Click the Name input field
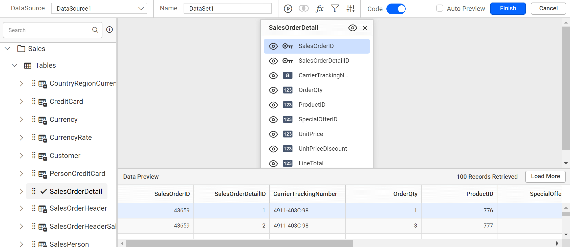Viewport: 570px width, 247px height. 228,8
